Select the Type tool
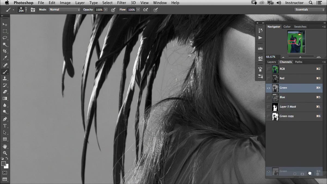Screen dimensions: 327x184 coord(5,126)
